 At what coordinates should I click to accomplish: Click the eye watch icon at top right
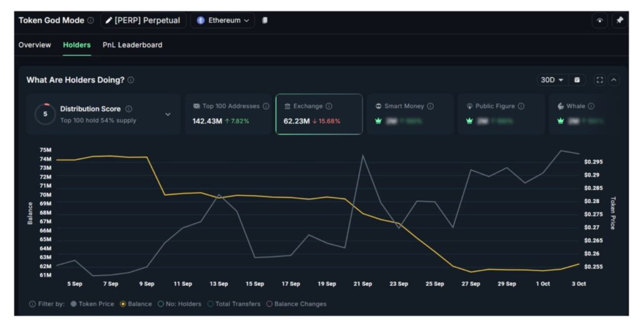pos(600,21)
